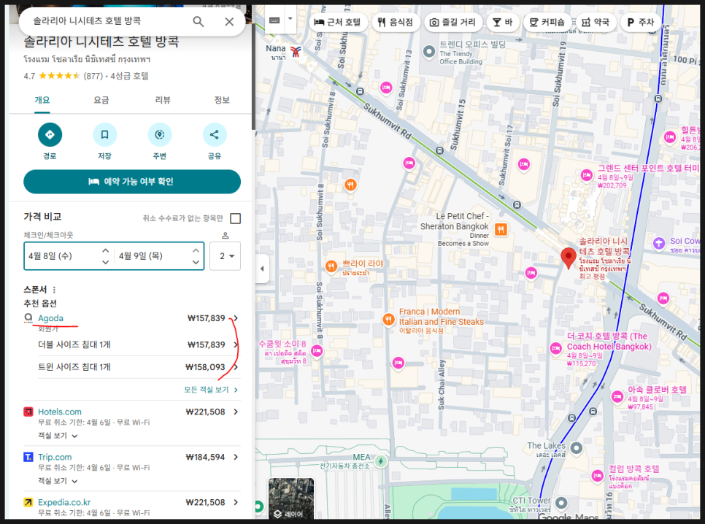Filter map by 바
Viewport: 705px width, 524px height.
[503, 22]
